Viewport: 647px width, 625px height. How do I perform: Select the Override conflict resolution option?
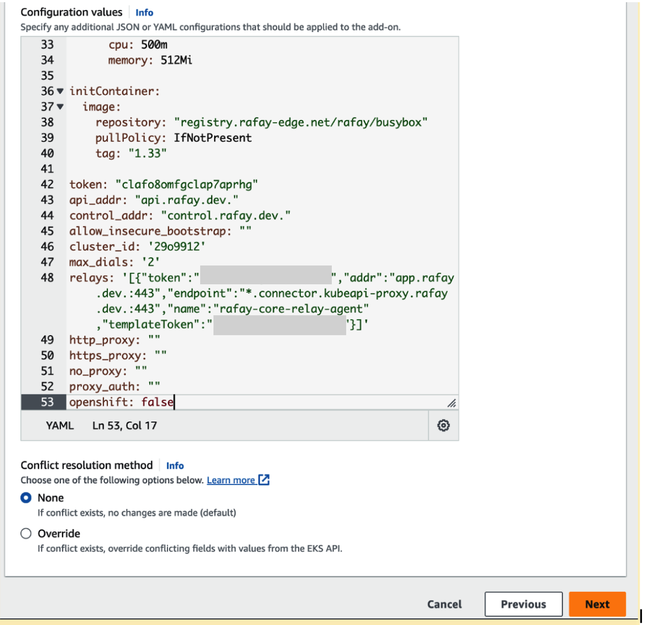[26, 533]
